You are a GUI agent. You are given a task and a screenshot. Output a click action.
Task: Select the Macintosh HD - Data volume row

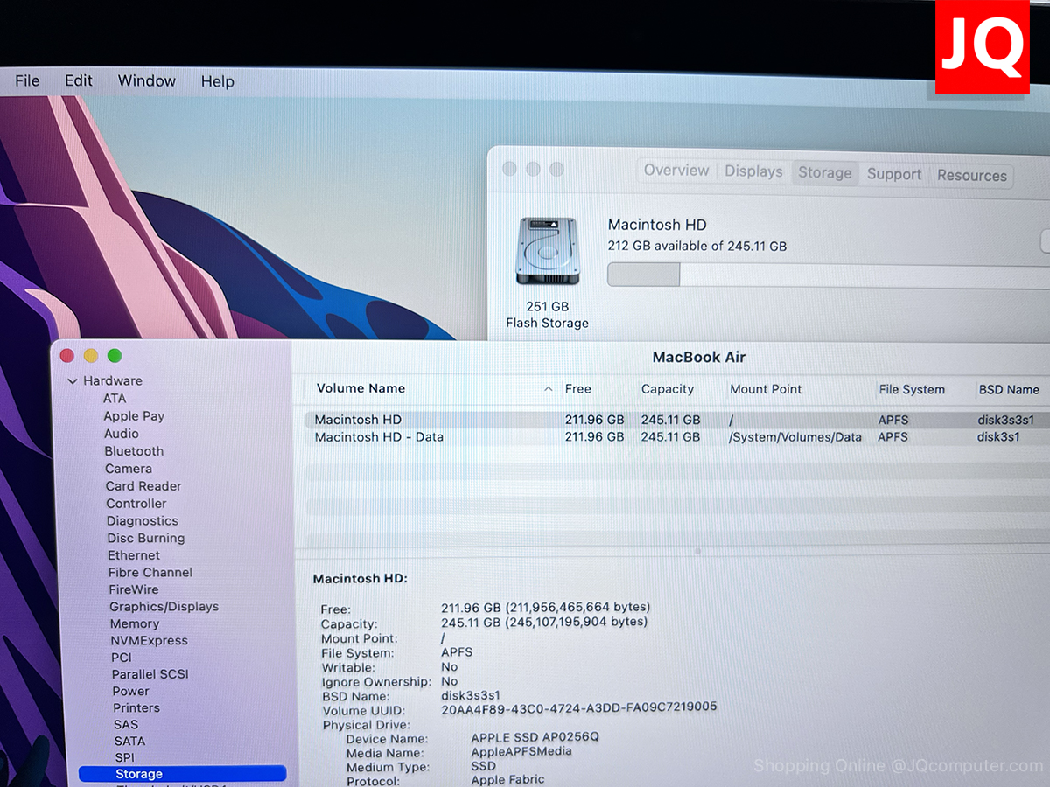(x=677, y=437)
